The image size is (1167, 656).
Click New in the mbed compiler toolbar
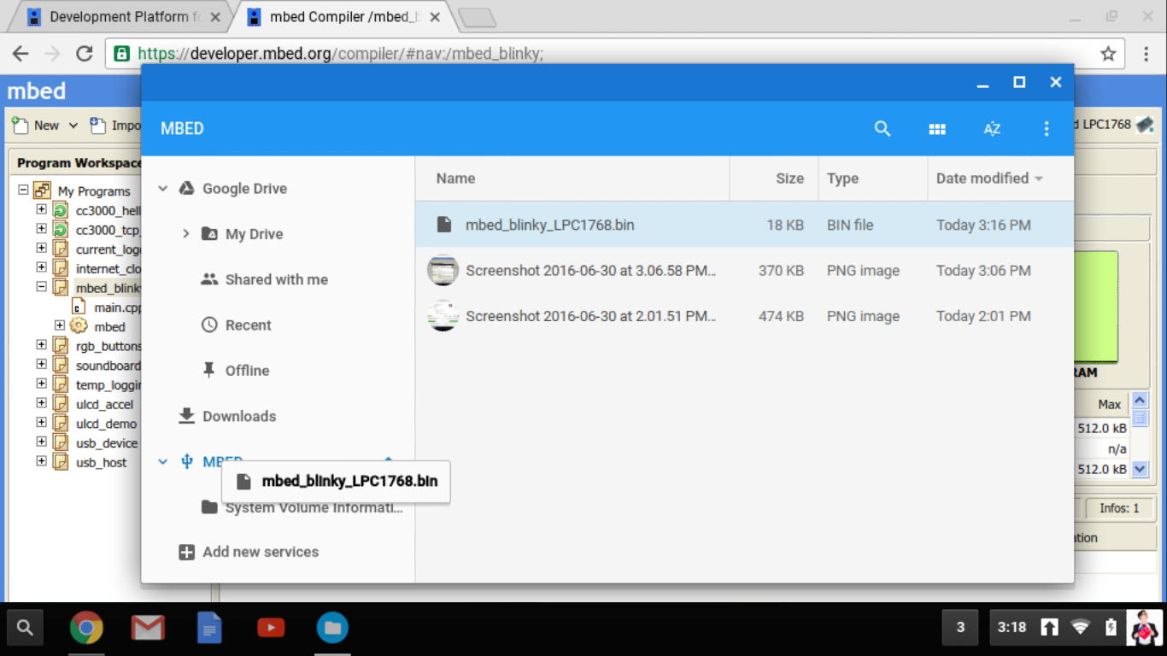click(x=36, y=126)
